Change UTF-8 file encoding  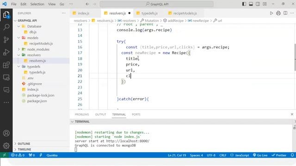tap(211, 155)
